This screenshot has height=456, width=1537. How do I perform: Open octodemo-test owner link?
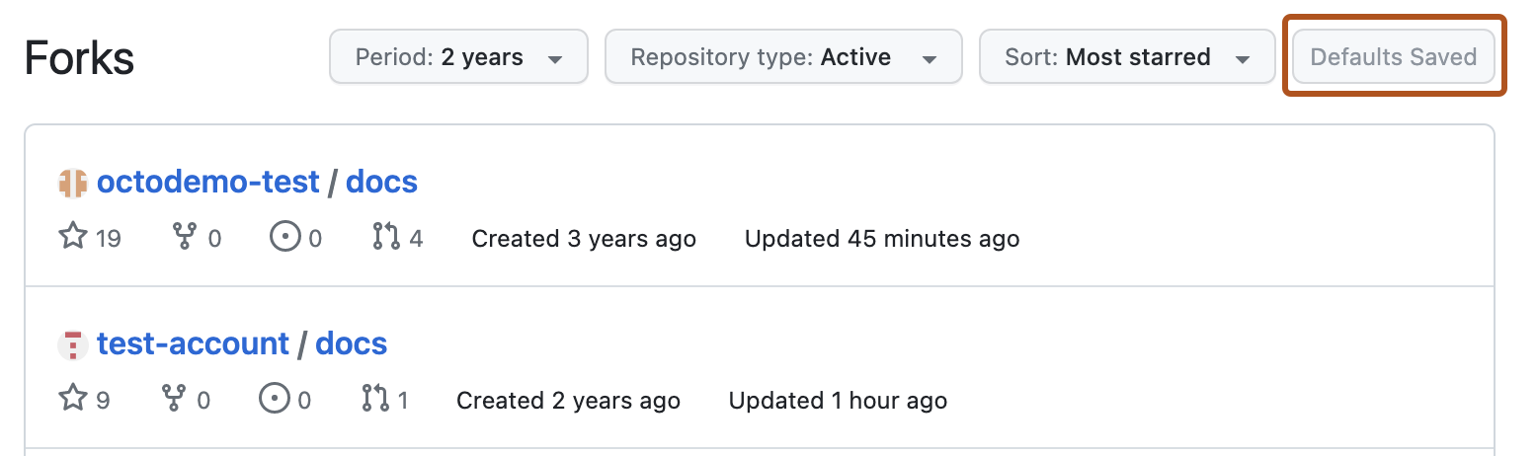[x=207, y=183]
